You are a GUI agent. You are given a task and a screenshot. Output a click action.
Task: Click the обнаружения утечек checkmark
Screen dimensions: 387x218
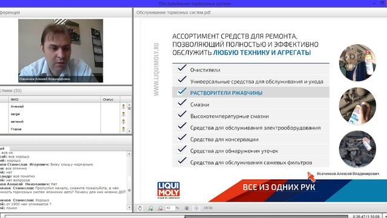182,149
